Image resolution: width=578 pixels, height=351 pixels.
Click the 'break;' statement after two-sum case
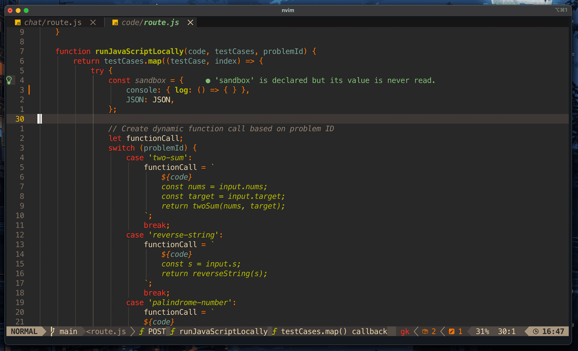click(x=157, y=225)
